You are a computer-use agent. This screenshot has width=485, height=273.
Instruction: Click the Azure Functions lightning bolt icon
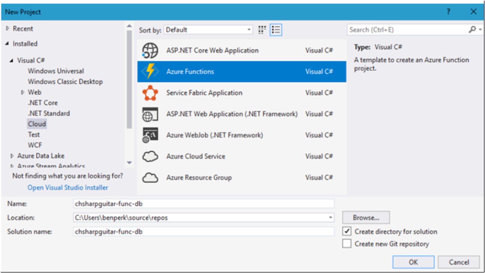coord(150,72)
